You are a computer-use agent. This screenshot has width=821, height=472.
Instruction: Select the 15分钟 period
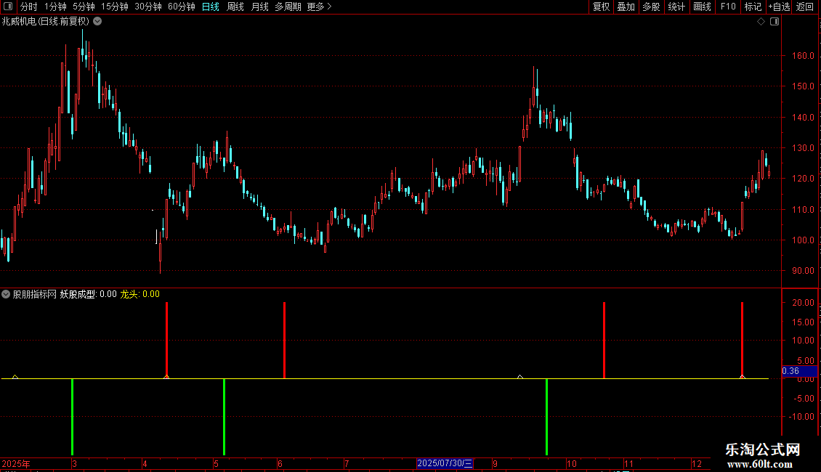[115, 7]
